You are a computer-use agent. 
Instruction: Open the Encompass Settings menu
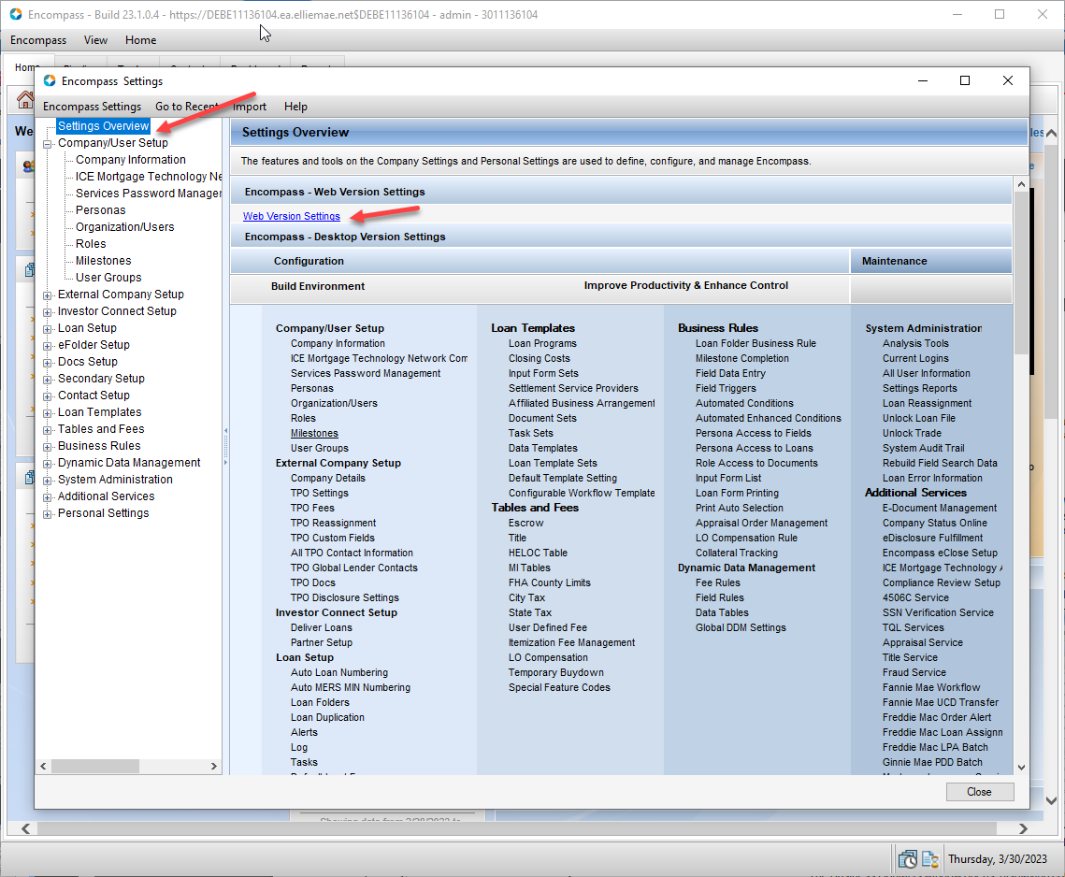pos(92,107)
